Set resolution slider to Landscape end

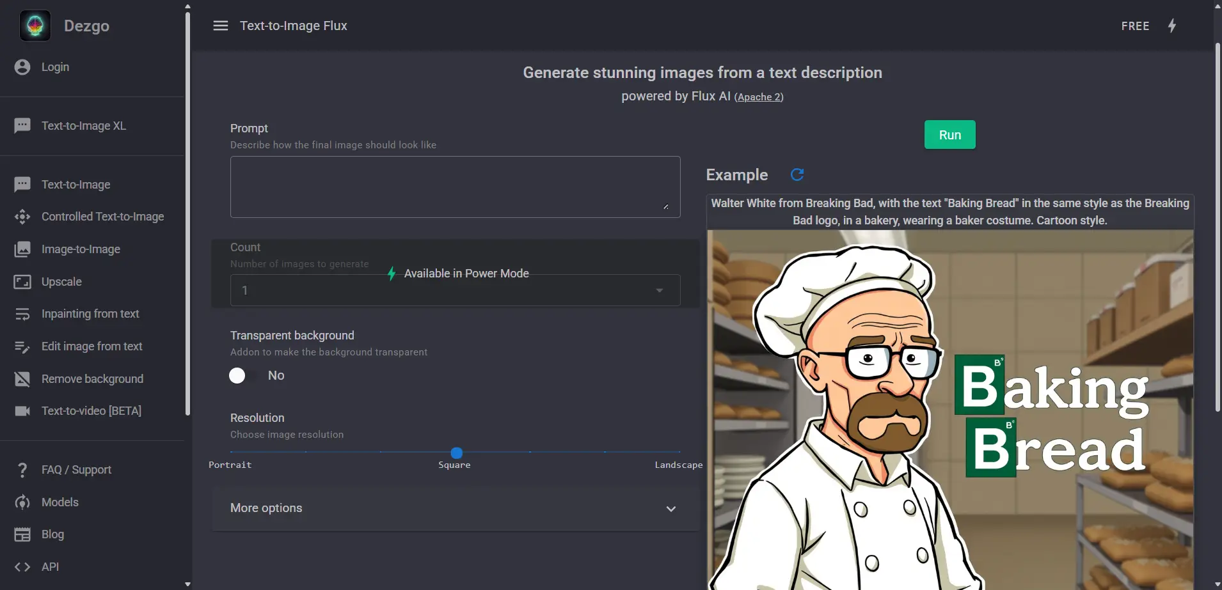(x=679, y=453)
